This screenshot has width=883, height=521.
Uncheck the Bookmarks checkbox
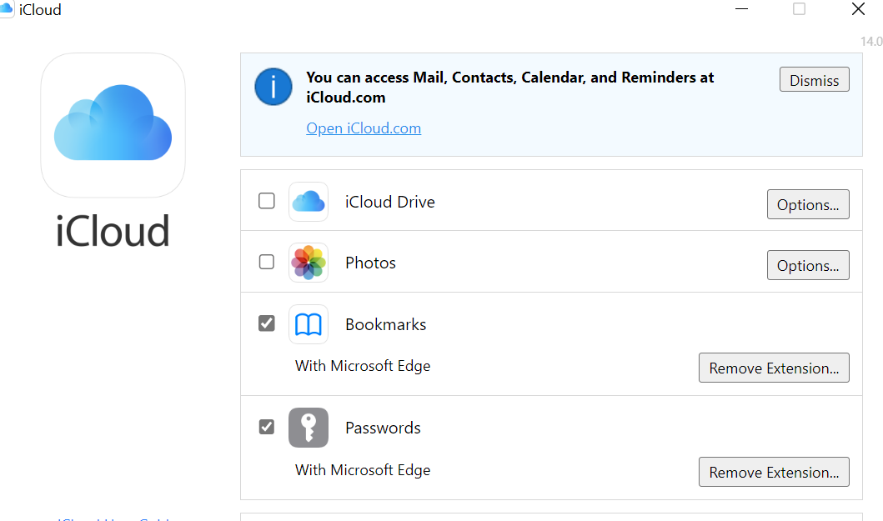(x=267, y=323)
